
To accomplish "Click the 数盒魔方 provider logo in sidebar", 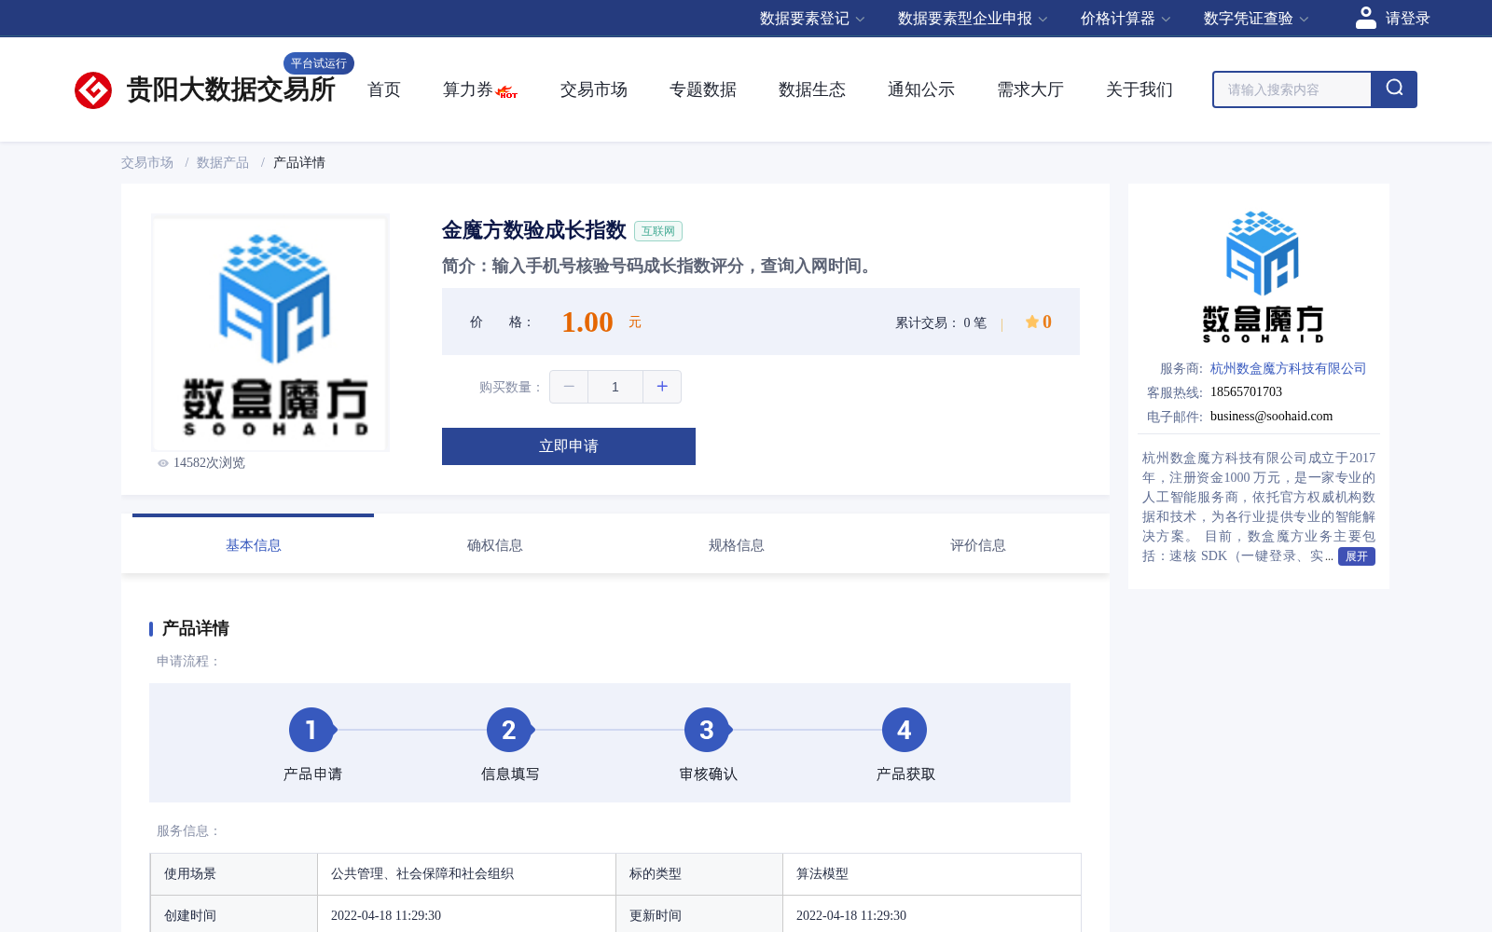I will (x=1263, y=277).
